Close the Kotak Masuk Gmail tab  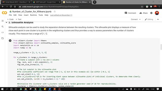[29, 2]
